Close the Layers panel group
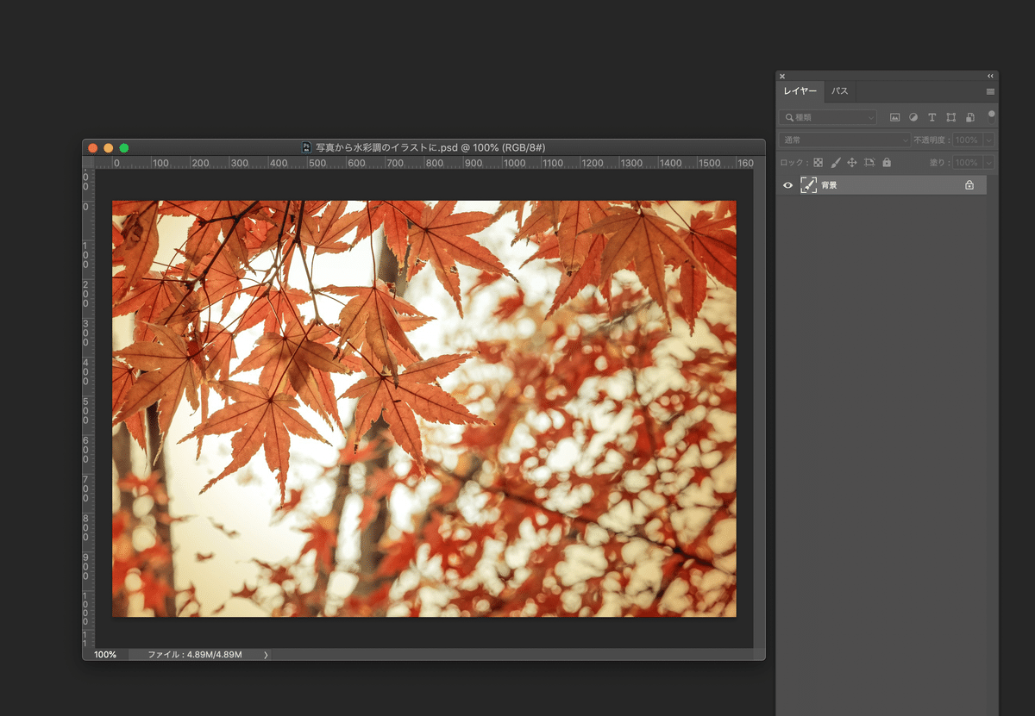This screenshot has height=716, width=1035. 782,76
